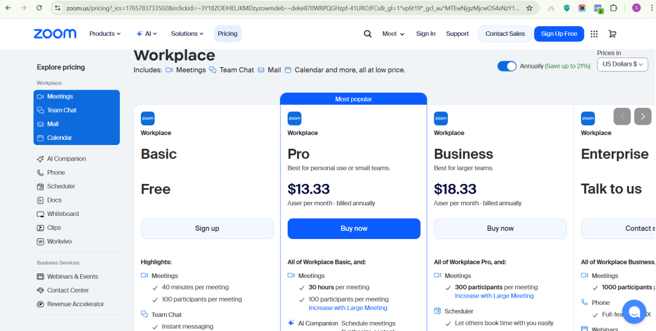Image resolution: width=656 pixels, height=331 pixels.
Task: Expand the Products menu
Action: tap(104, 34)
